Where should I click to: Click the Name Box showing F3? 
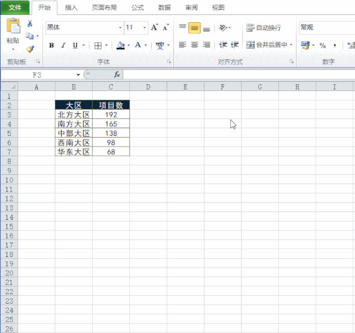pos(37,75)
